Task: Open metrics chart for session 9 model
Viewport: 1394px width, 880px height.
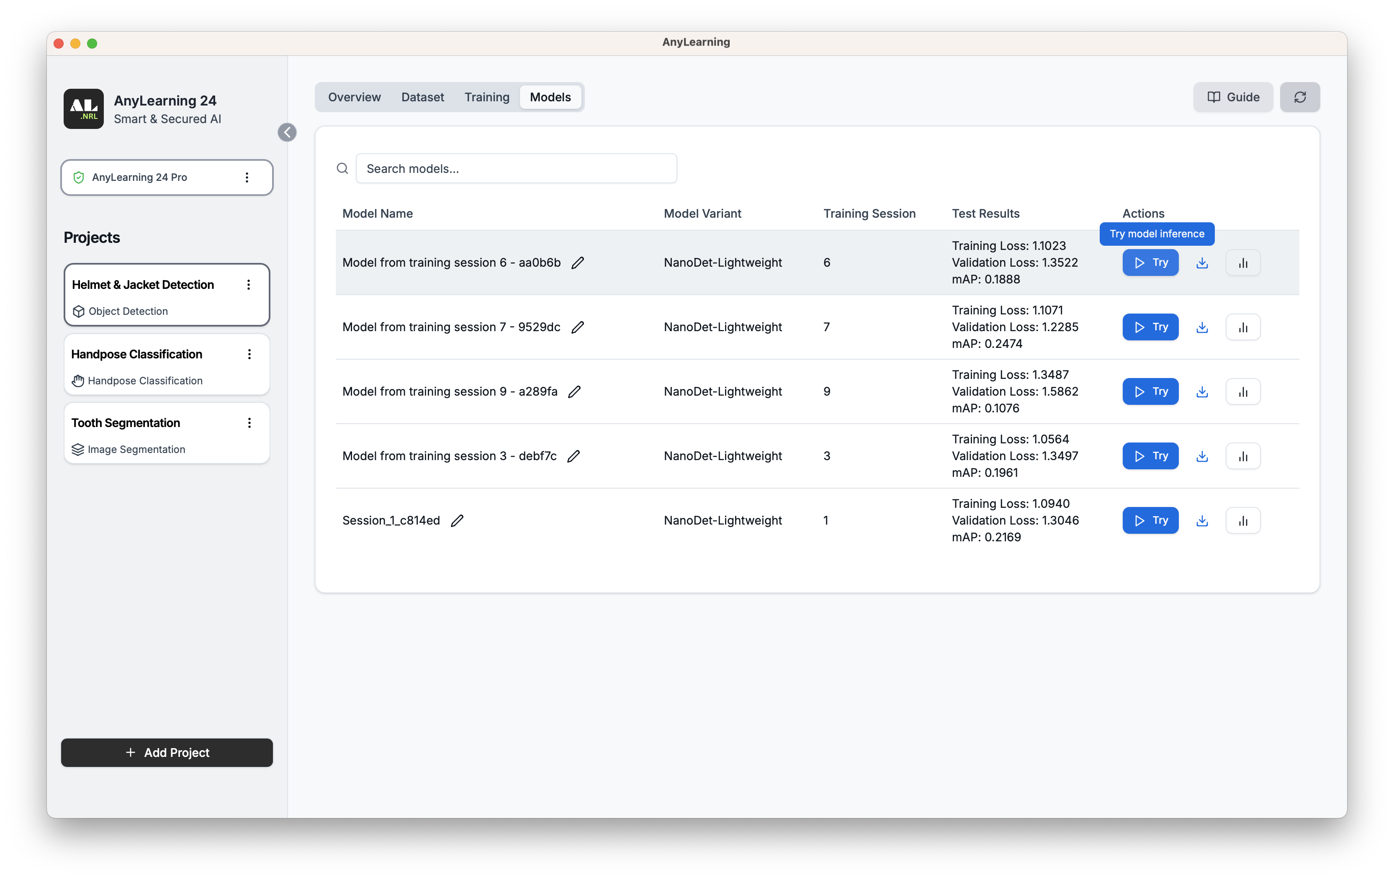Action: click(1242, 392)
